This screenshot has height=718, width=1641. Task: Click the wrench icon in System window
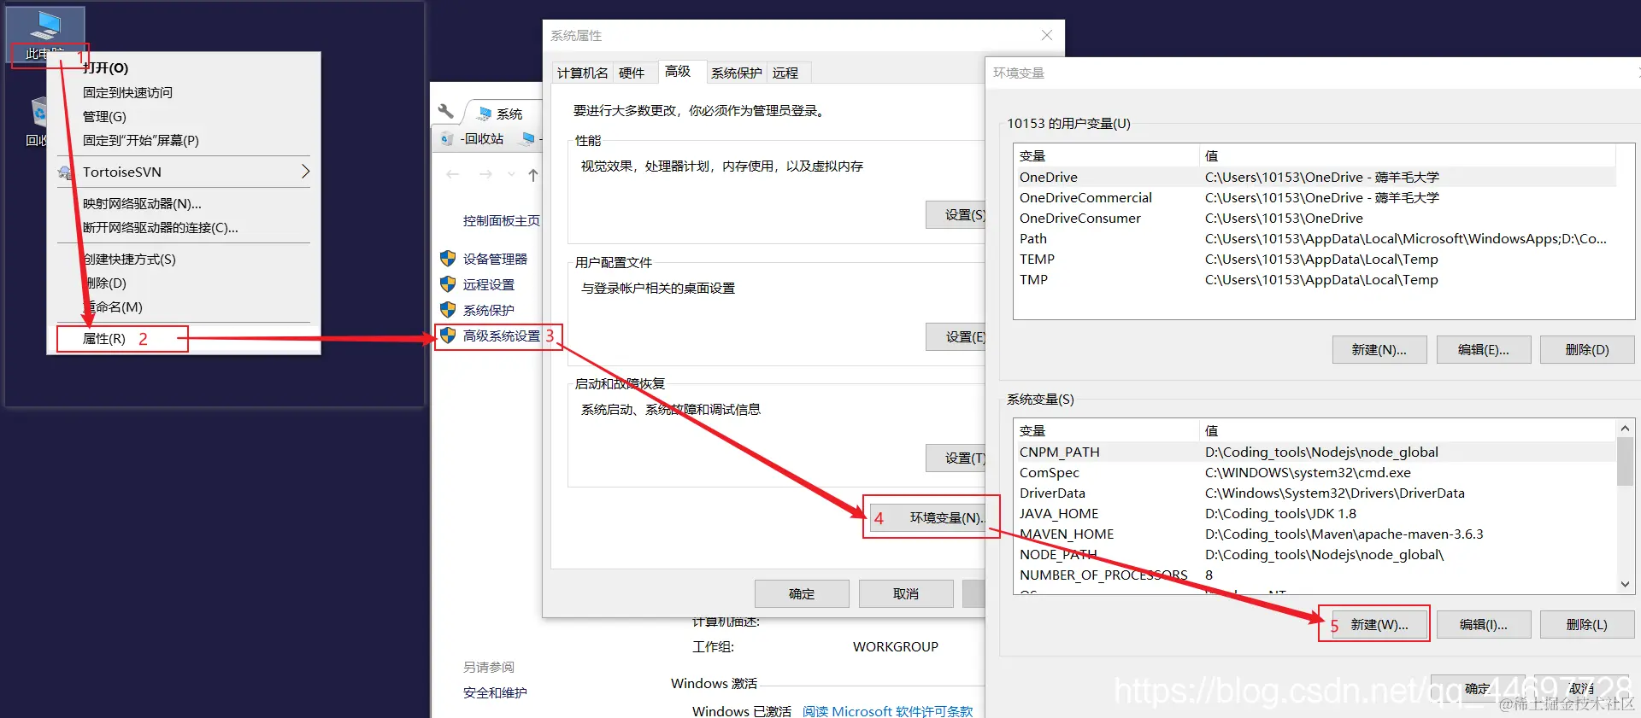pyautogui.click(x=445, y=112)
